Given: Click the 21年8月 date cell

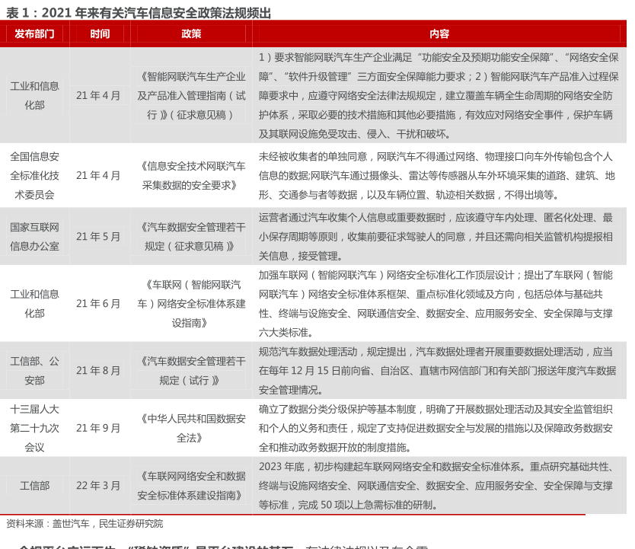Looking at the screenshot, I should click(x=98, y=371).
